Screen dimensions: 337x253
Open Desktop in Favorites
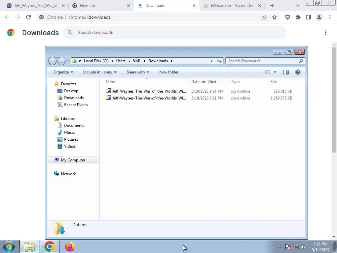pyautogui.click(x=71, y=91)
